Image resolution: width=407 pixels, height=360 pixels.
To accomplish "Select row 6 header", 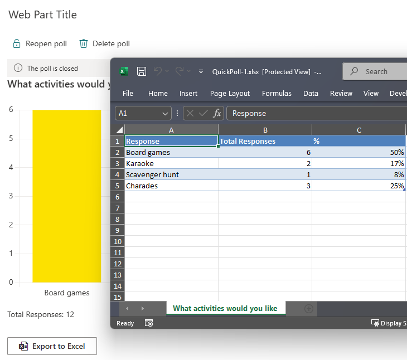I will pyautogui.click(x=117, y=197).
